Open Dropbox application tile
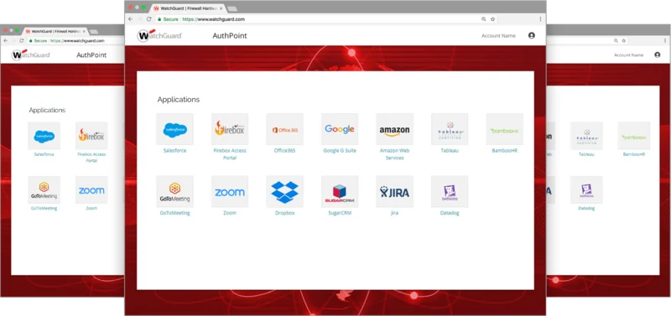 pos(284,192)
